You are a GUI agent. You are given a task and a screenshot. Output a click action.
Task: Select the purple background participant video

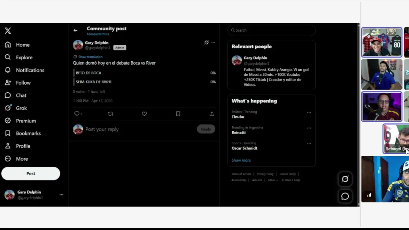[382, 107]
